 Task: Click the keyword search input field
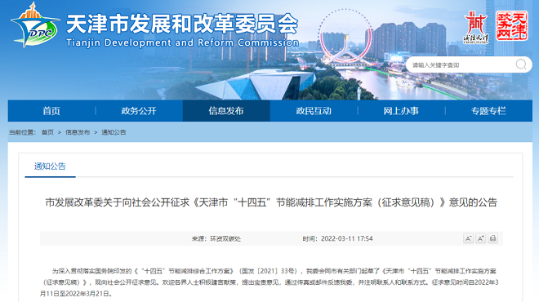point(461,64)
